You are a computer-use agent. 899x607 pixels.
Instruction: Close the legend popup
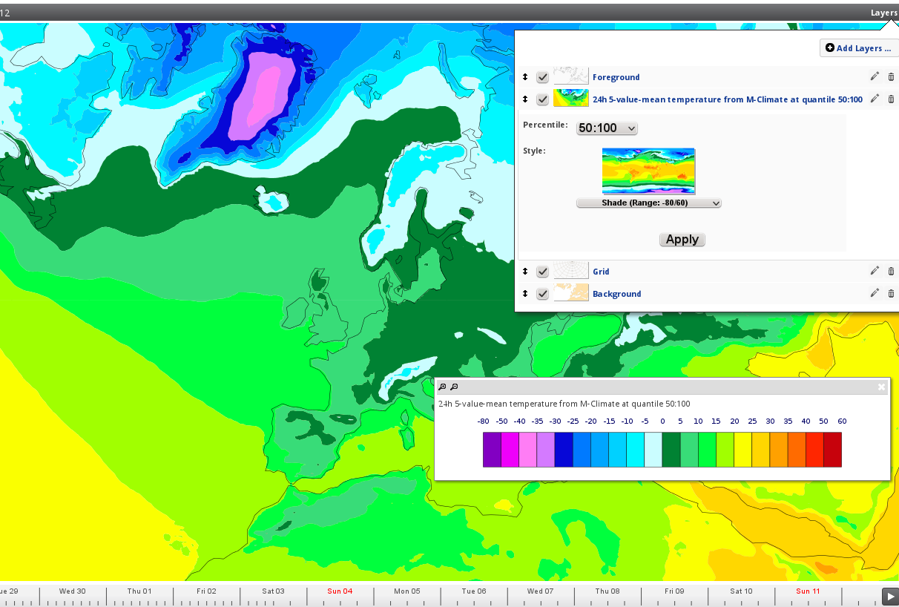tap(881, 387)
